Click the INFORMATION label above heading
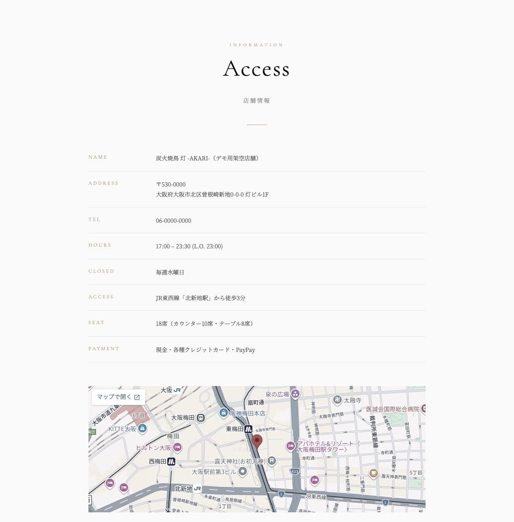The image size is (514, 522). [257, 45]
